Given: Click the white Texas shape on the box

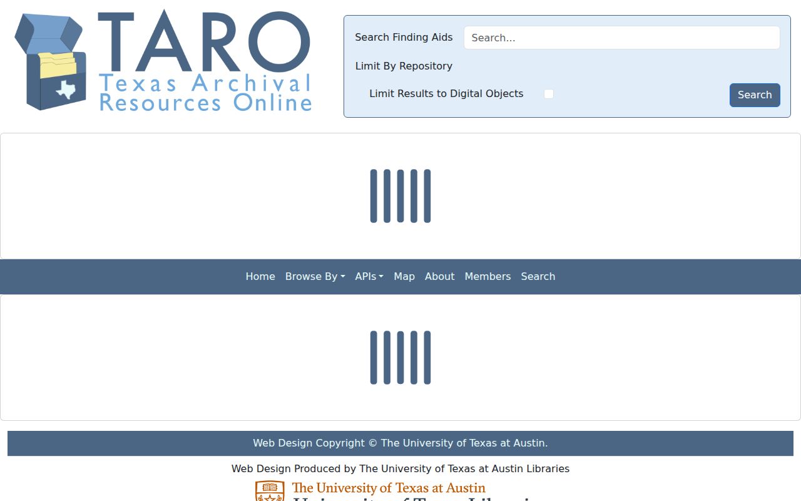Looking at the screenshot, I should tap(65, 90).
